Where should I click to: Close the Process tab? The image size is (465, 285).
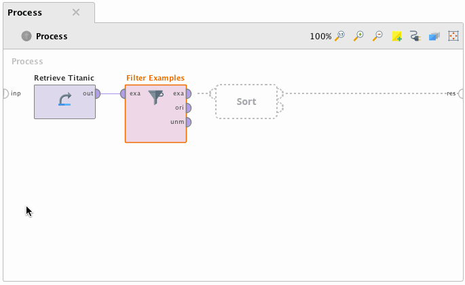76,12
